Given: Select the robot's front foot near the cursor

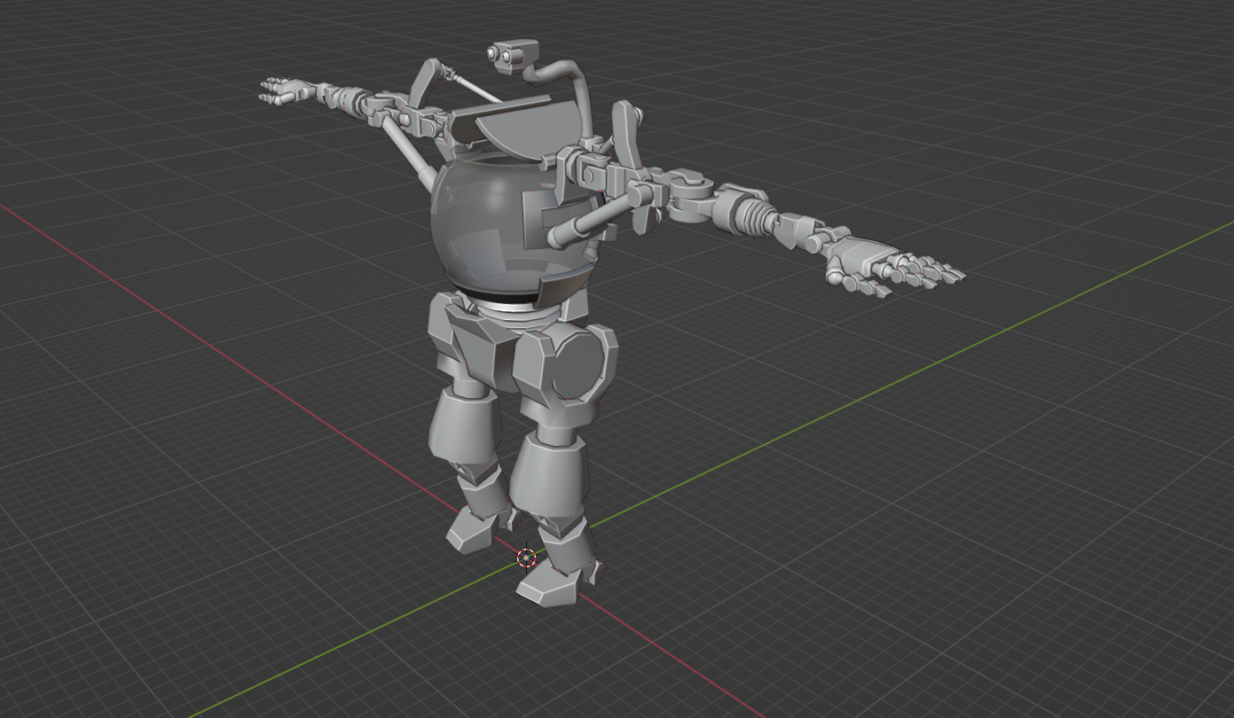Looking at the screenshot, I should pos(554,587).
